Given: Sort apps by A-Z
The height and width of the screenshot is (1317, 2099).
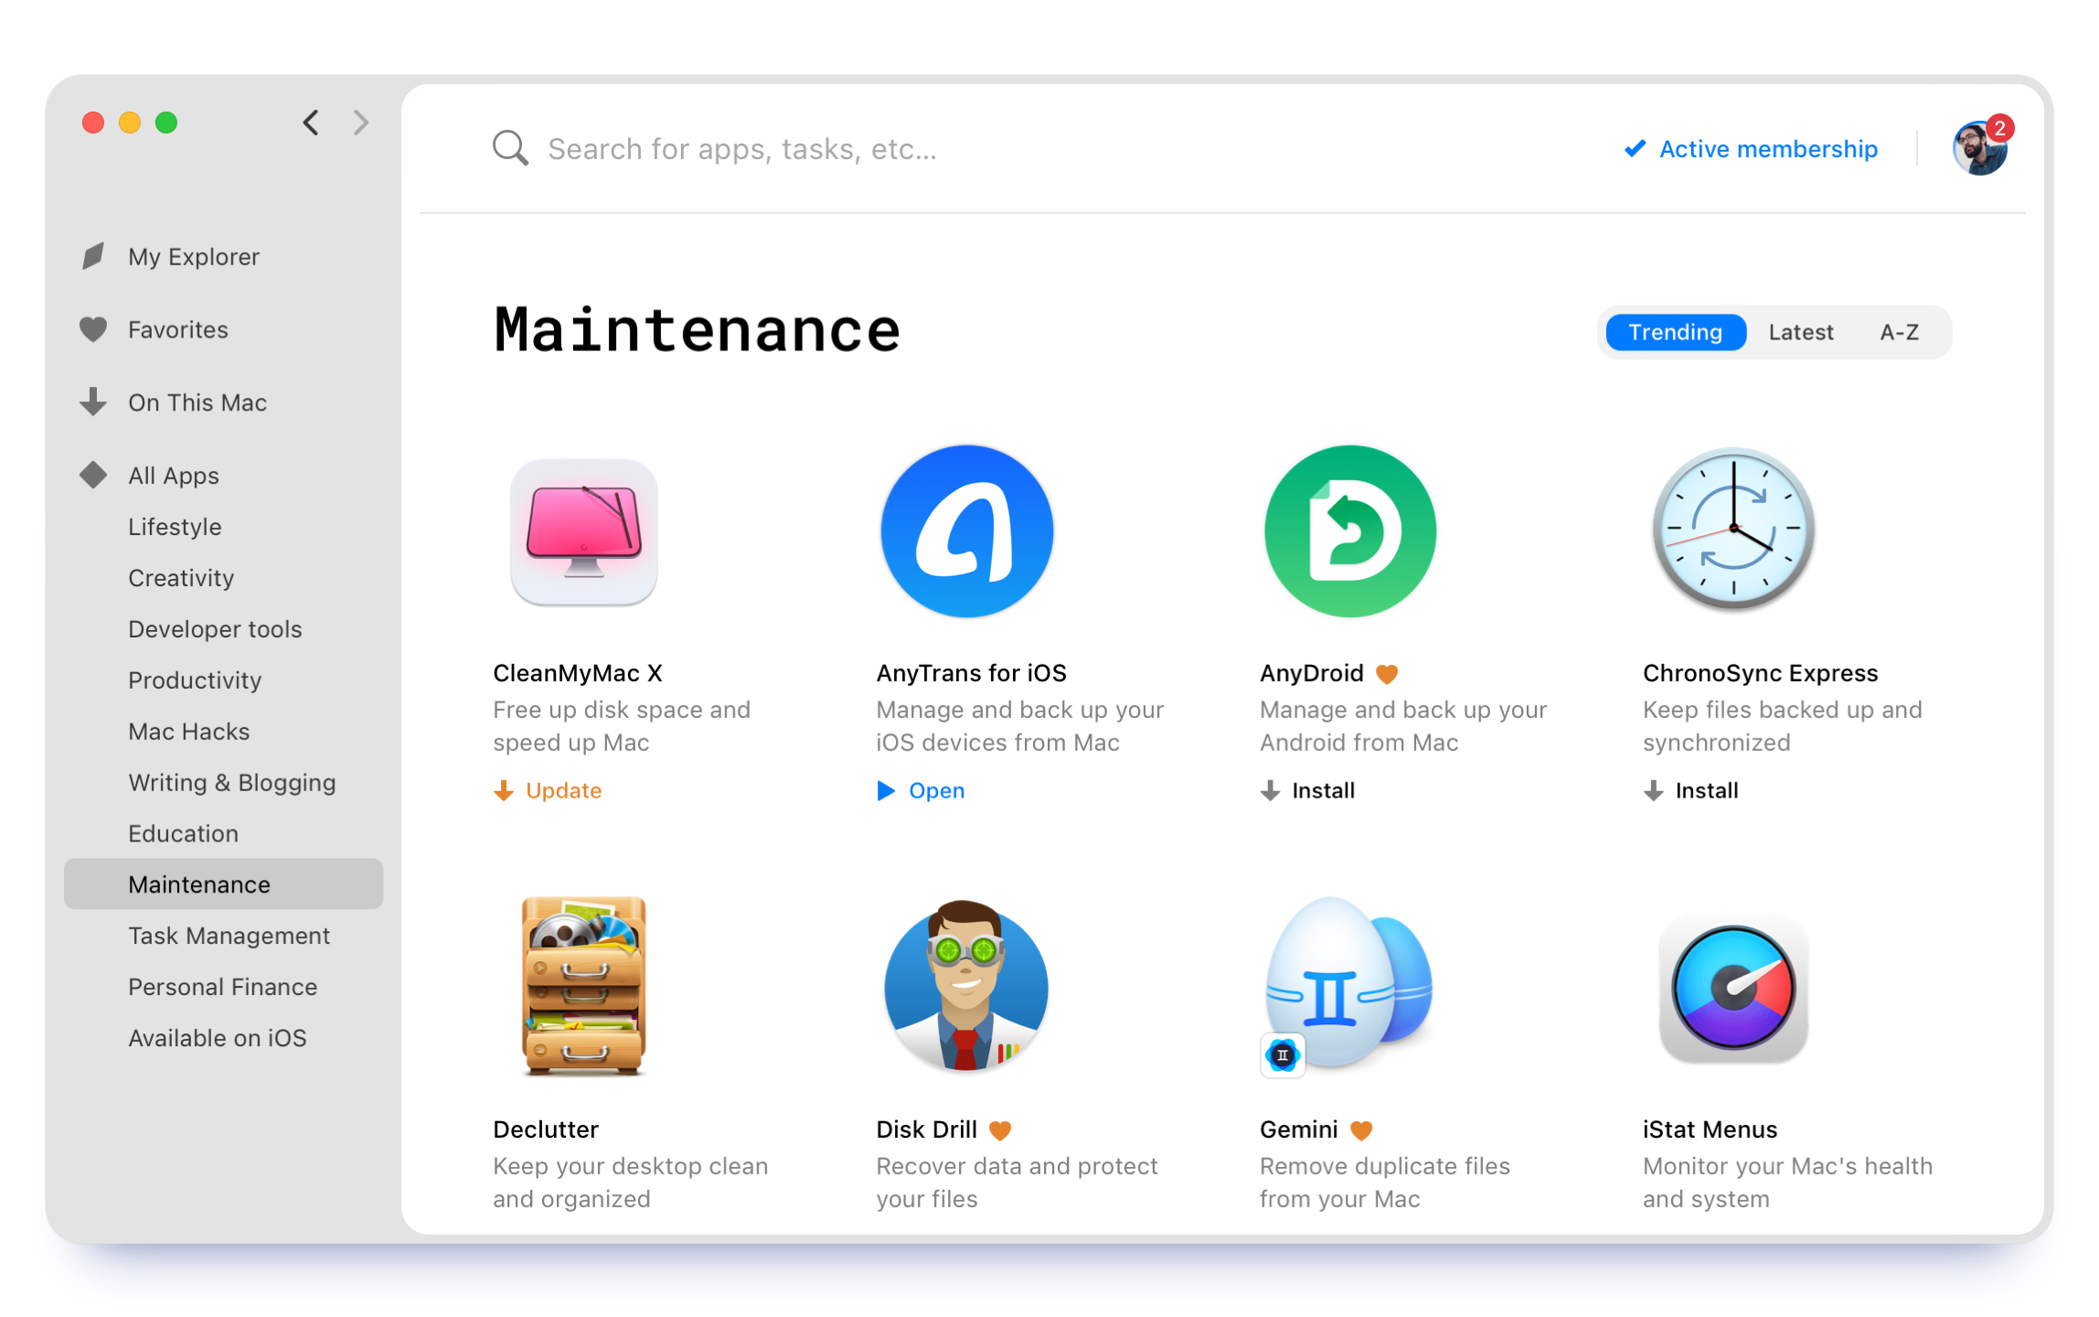Looking at the screenshot, I should tap(1899, 332).
